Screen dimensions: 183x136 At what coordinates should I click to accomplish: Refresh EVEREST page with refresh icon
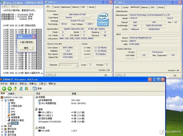(x=21, y=89)
